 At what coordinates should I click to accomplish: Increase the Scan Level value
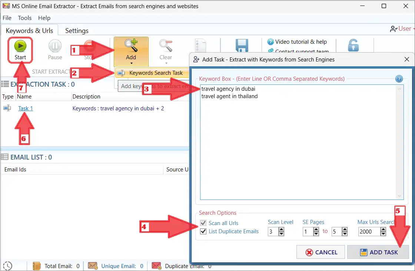pos(281,230)
